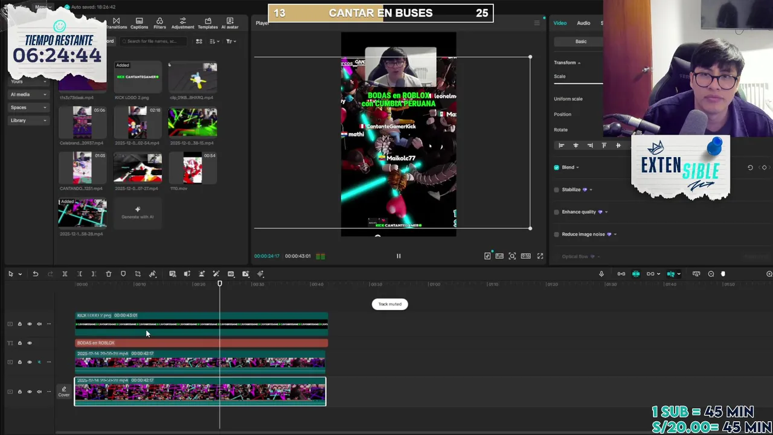
Task: Open the pointer tool mode dropdown arrow
Action: (x=19, y=274)
